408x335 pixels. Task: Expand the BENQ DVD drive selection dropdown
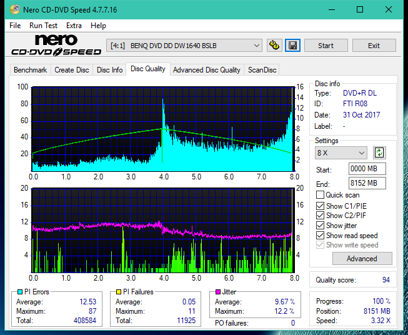click(x=184, y=46)
